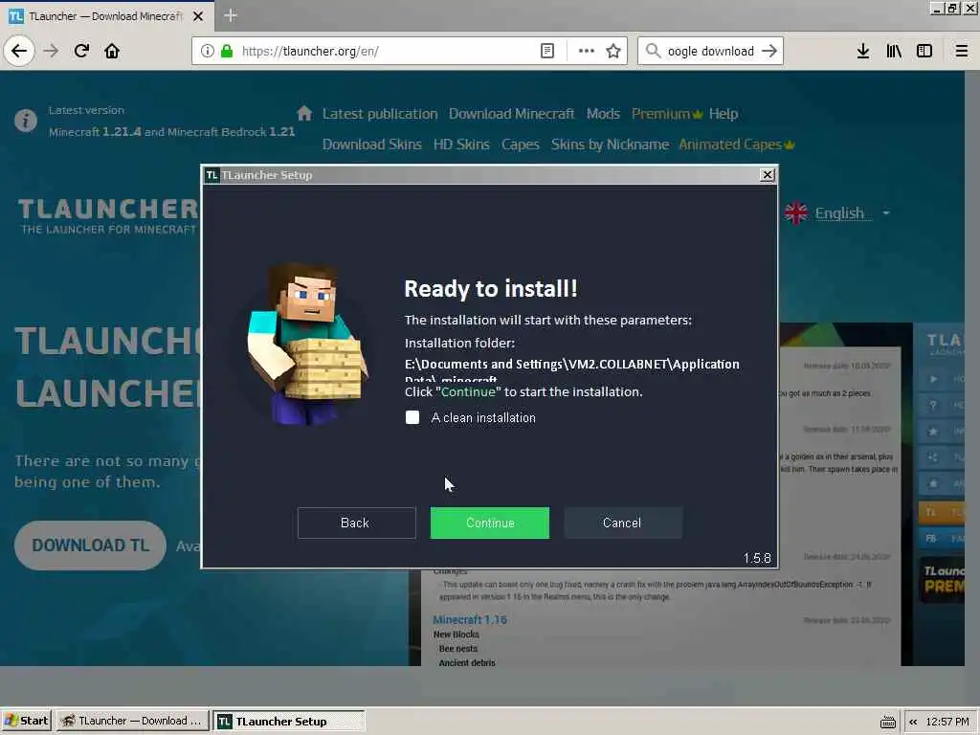Image resolution: width=980 pixels, height=735 pixels.
Task: Reload the current page
Action: 81,51
